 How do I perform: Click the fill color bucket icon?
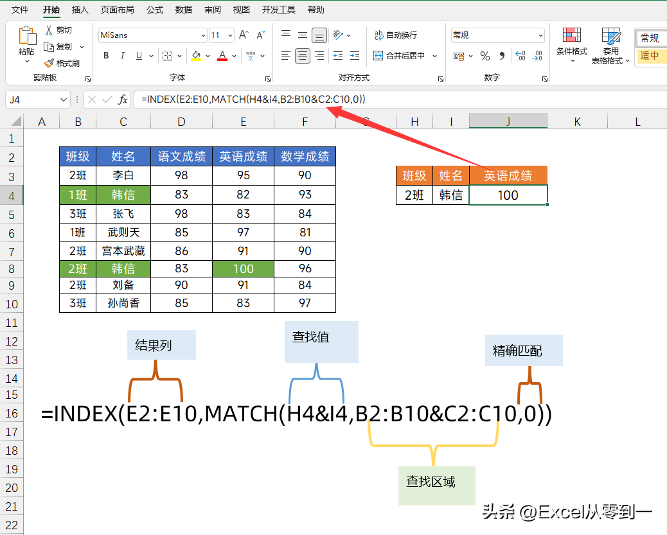click(196, 55)
